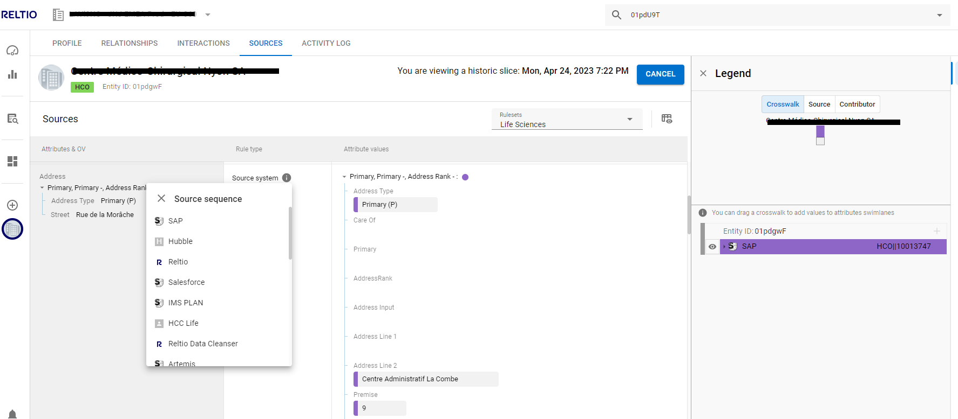Switch to the Relationships tab
The width and height of the screenshot is (958, 419).
point(130,43)
